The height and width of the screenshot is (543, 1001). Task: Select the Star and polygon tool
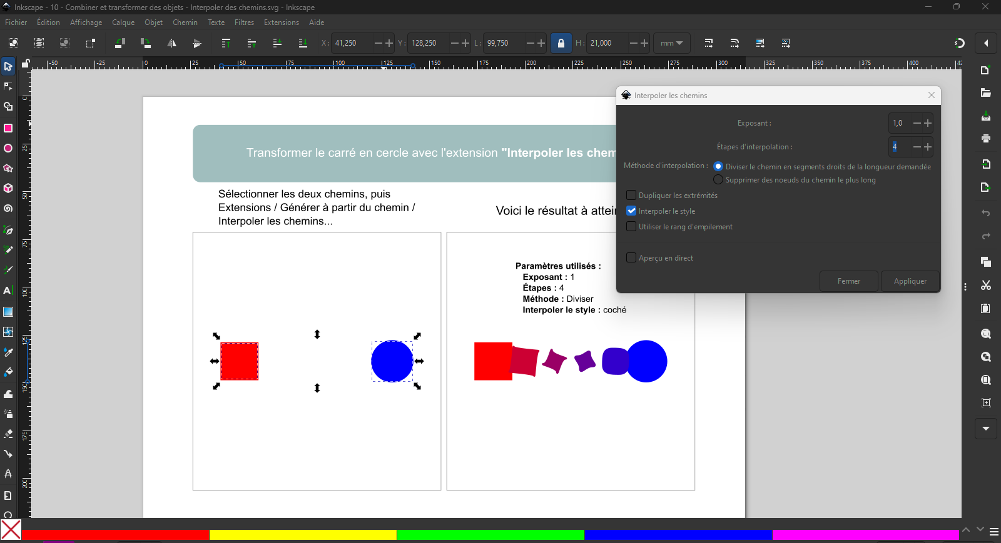coord(8,168)
